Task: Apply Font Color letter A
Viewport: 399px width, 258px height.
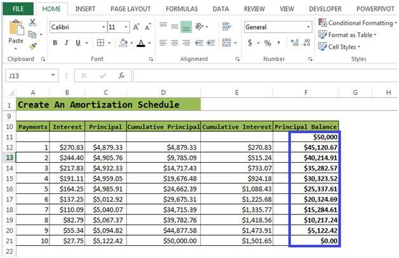Action: tap(140, 43)
